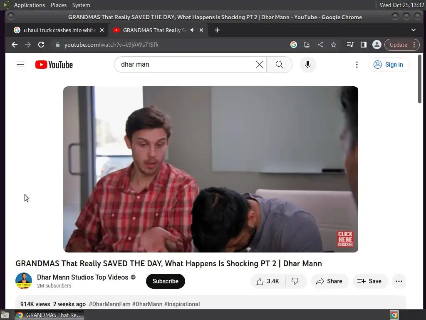Subscribe to the channel

click(166, 281)
